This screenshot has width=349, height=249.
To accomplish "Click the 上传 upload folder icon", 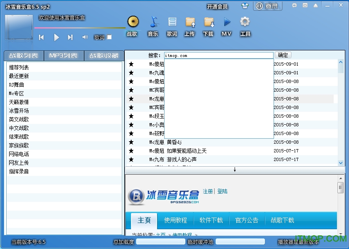I will [x=190, y=22].
